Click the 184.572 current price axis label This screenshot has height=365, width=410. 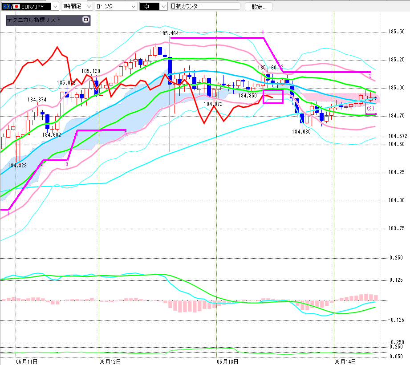point(398,136)
